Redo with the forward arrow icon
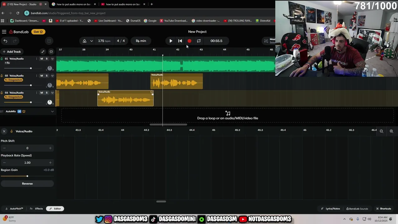The image size is (398, 224). pos(14,41)
